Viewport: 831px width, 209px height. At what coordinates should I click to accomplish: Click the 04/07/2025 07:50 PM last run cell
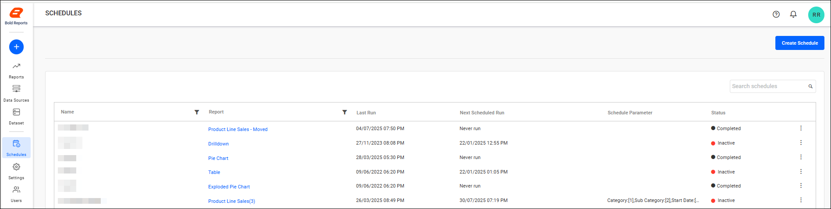click(x=380, y=128)
